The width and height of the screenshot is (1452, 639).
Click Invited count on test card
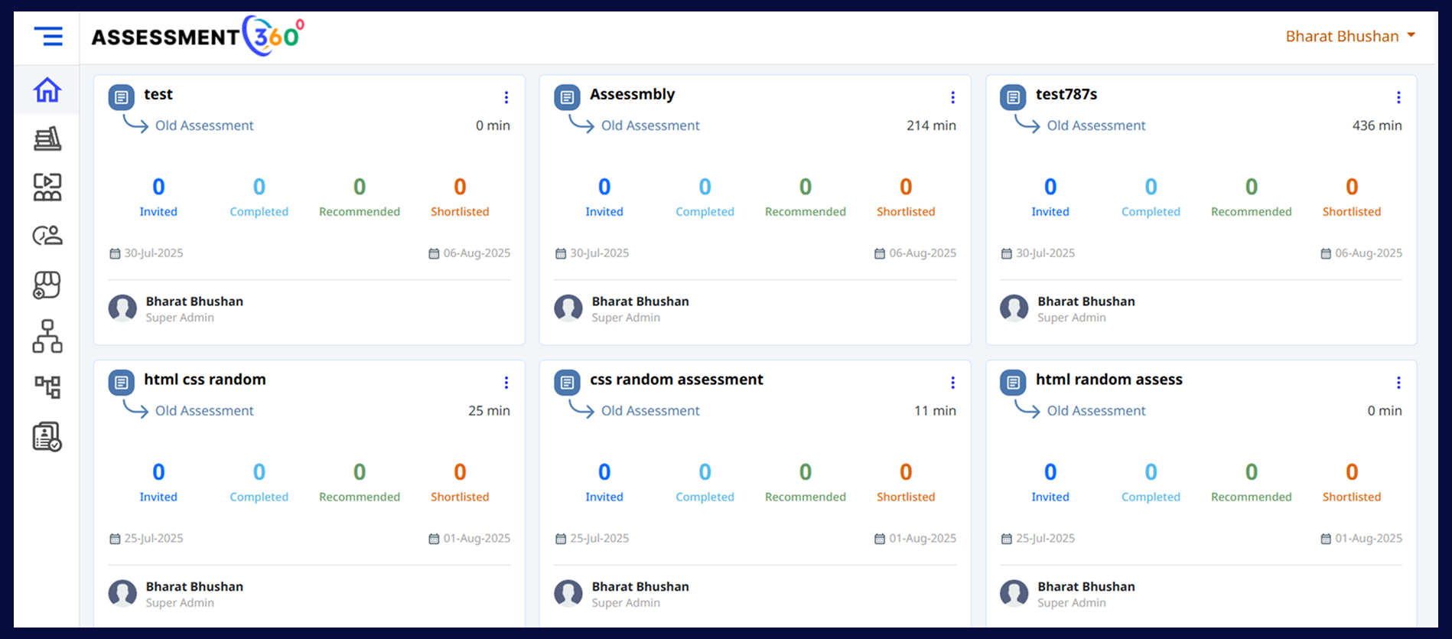click(158, 187)
